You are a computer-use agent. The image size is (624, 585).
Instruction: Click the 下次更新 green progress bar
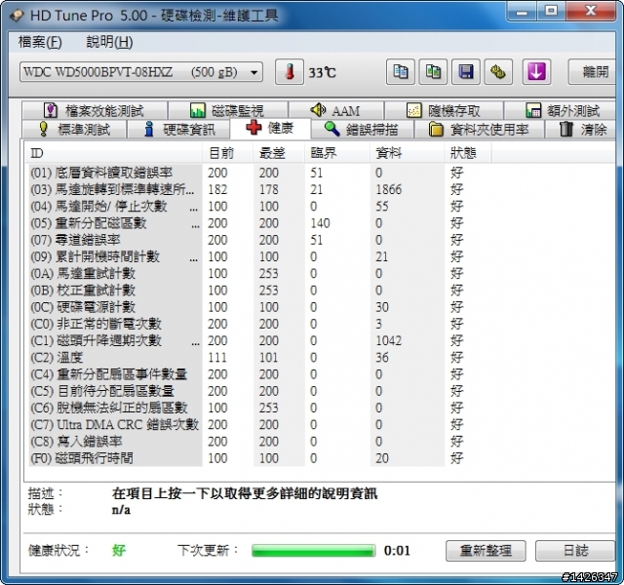[314, 550]
